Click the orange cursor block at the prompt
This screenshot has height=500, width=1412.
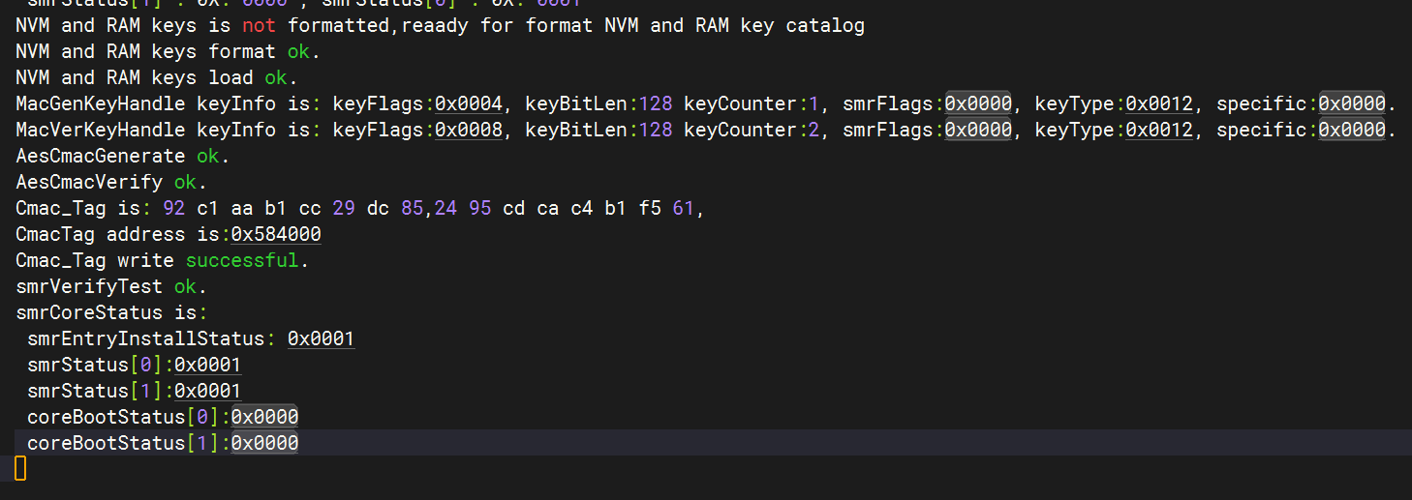(20, 469)
